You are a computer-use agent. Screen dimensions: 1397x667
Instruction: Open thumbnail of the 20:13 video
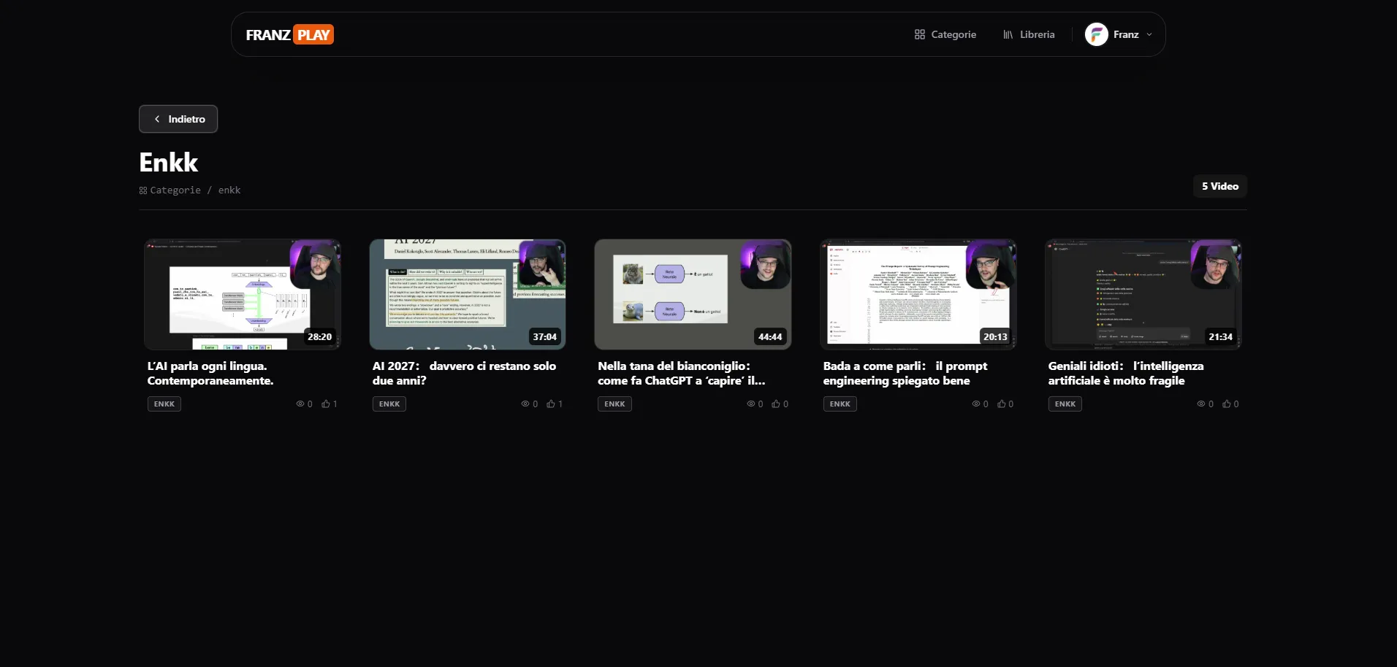tap(918, 294)
